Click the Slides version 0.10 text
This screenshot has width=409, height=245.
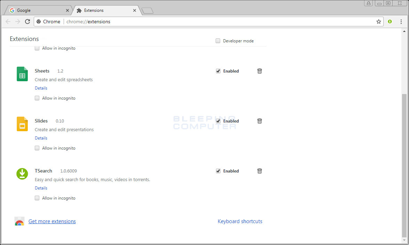(x=60, y=121)
